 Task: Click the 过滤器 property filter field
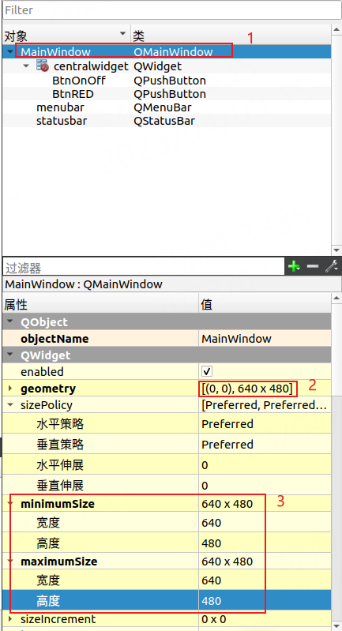click(144, 267)
